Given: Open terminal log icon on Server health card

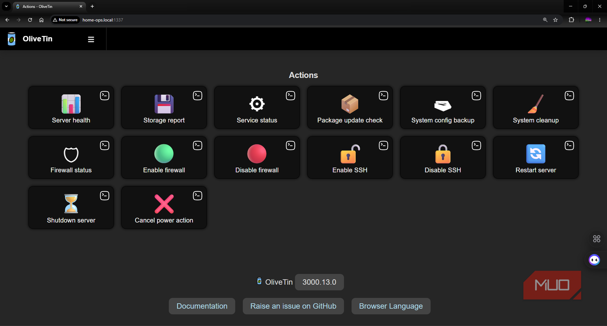Looking at the screenshot, I should [104, 95].
